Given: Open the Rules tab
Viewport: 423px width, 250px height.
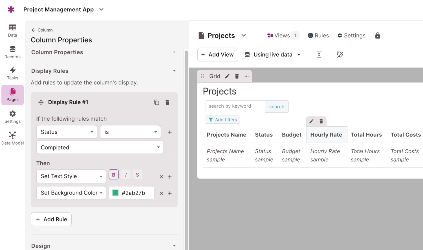Looking at the screenshot, I should [x=318, y=36].
